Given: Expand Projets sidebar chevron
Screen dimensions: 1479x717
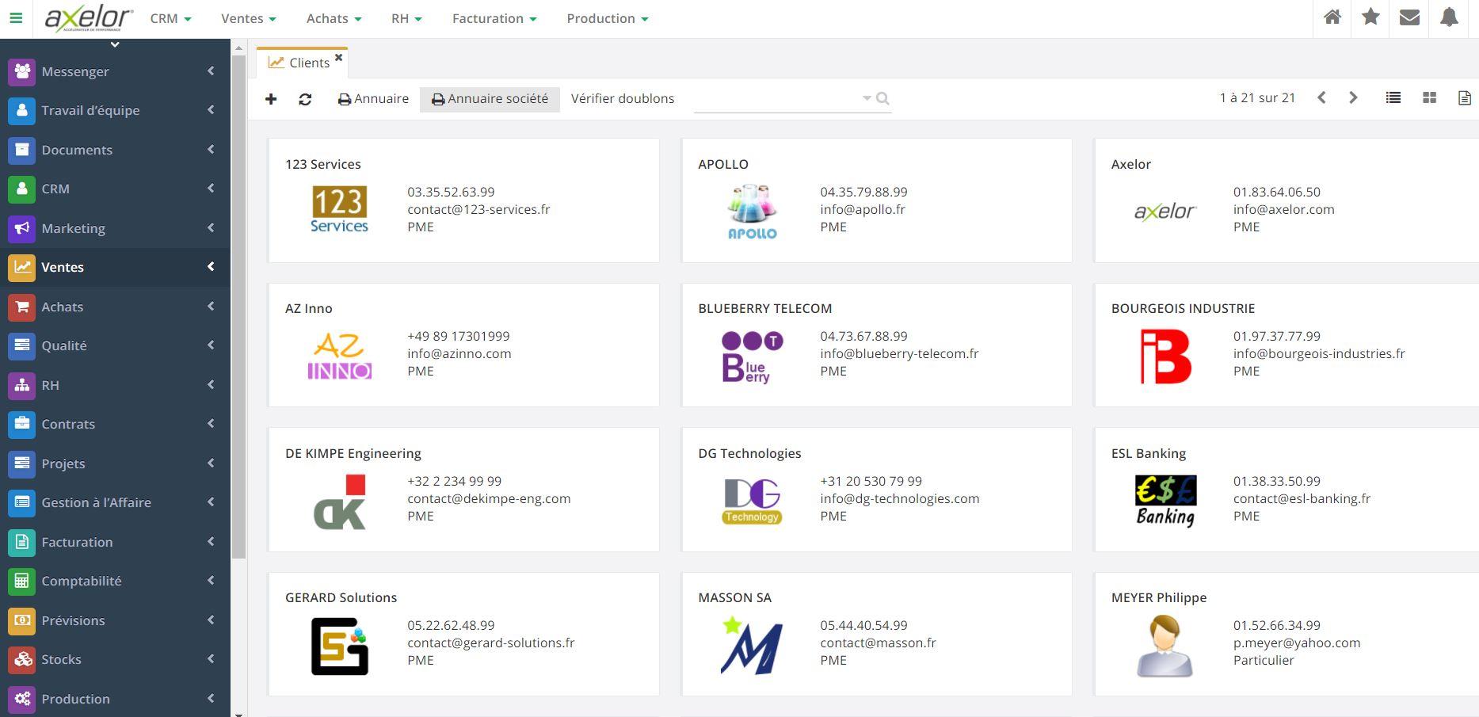Looking at the screenshot, I should [211, 463].
